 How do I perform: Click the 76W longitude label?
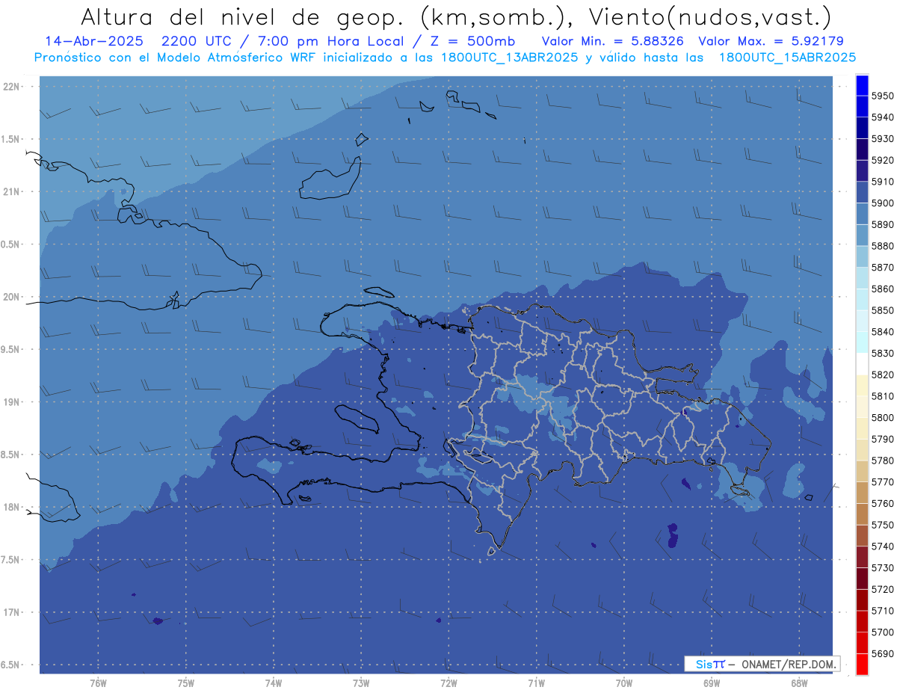(98, 683)
